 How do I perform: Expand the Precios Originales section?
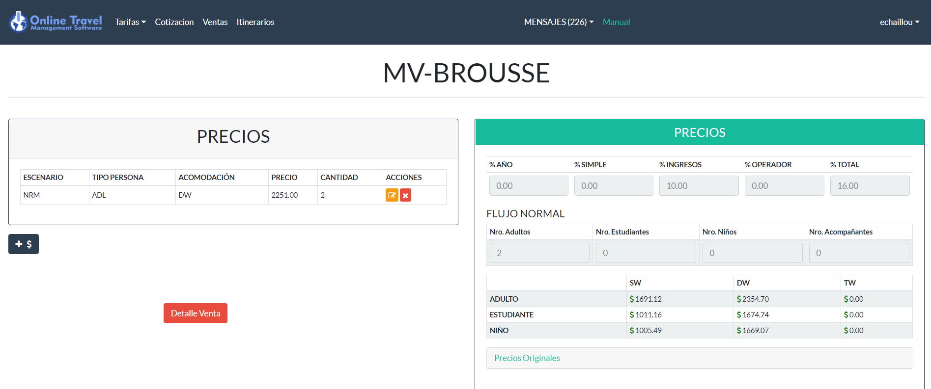coord(527,358)
